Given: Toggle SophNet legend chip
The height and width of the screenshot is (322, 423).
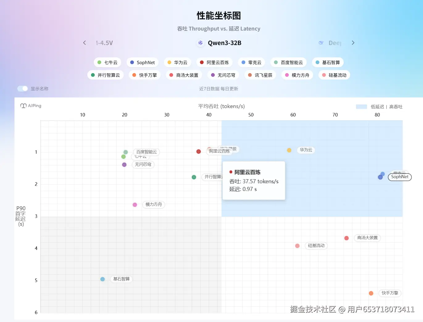Looking at the screenshot, I should tap(142, 62).
